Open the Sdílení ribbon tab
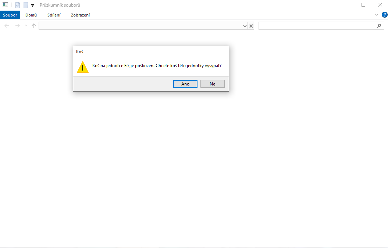The width and height of the screenshot is (388, 248). [x=54, y=15]
